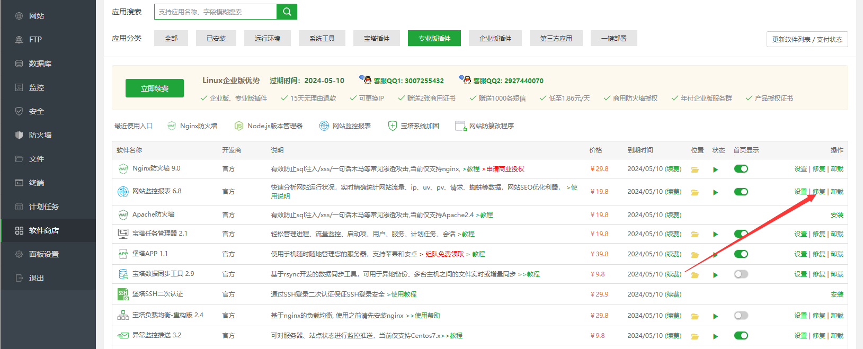Select the 全部 category tab
Image resolution: width=863 pixels, height=349 pixels.
171,38
